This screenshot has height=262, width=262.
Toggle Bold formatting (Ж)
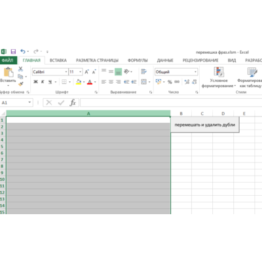point(35,82)
